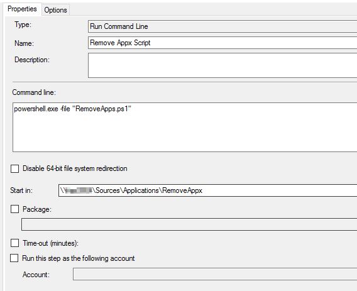Viewport: 357px width, 291px height.
Task: Click the disabled Package path box
Action: pyautogui.click(x=189, y=224)
